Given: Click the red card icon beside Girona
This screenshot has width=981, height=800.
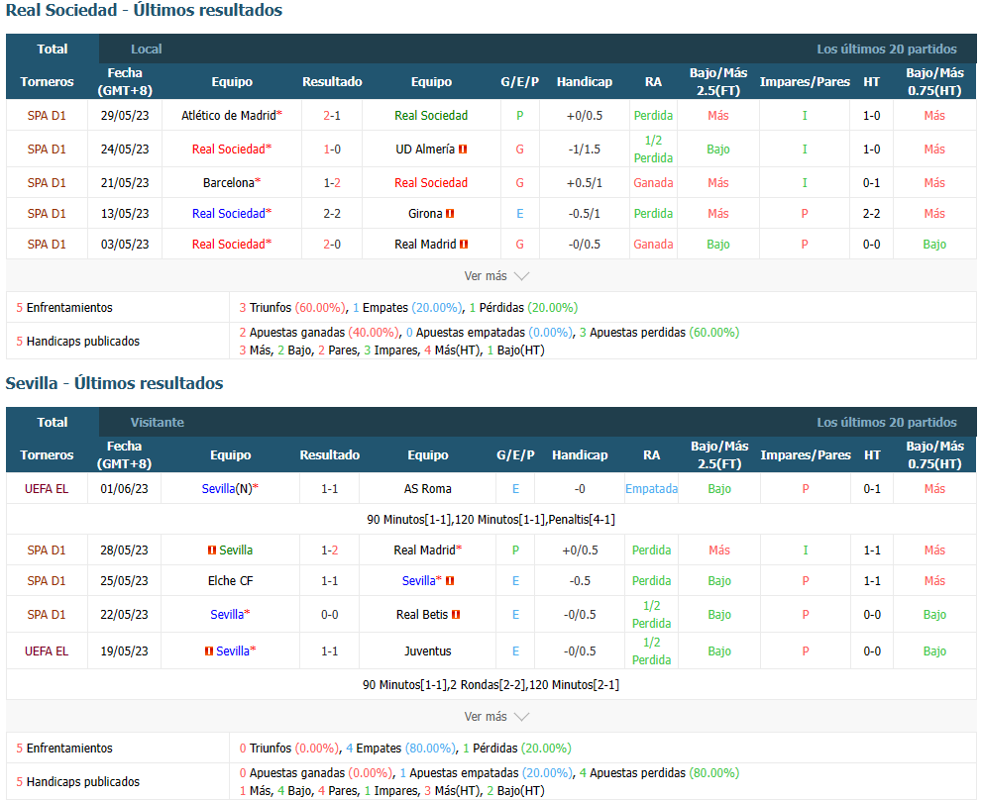Looking at the screenshot, I should pos(450,214).
